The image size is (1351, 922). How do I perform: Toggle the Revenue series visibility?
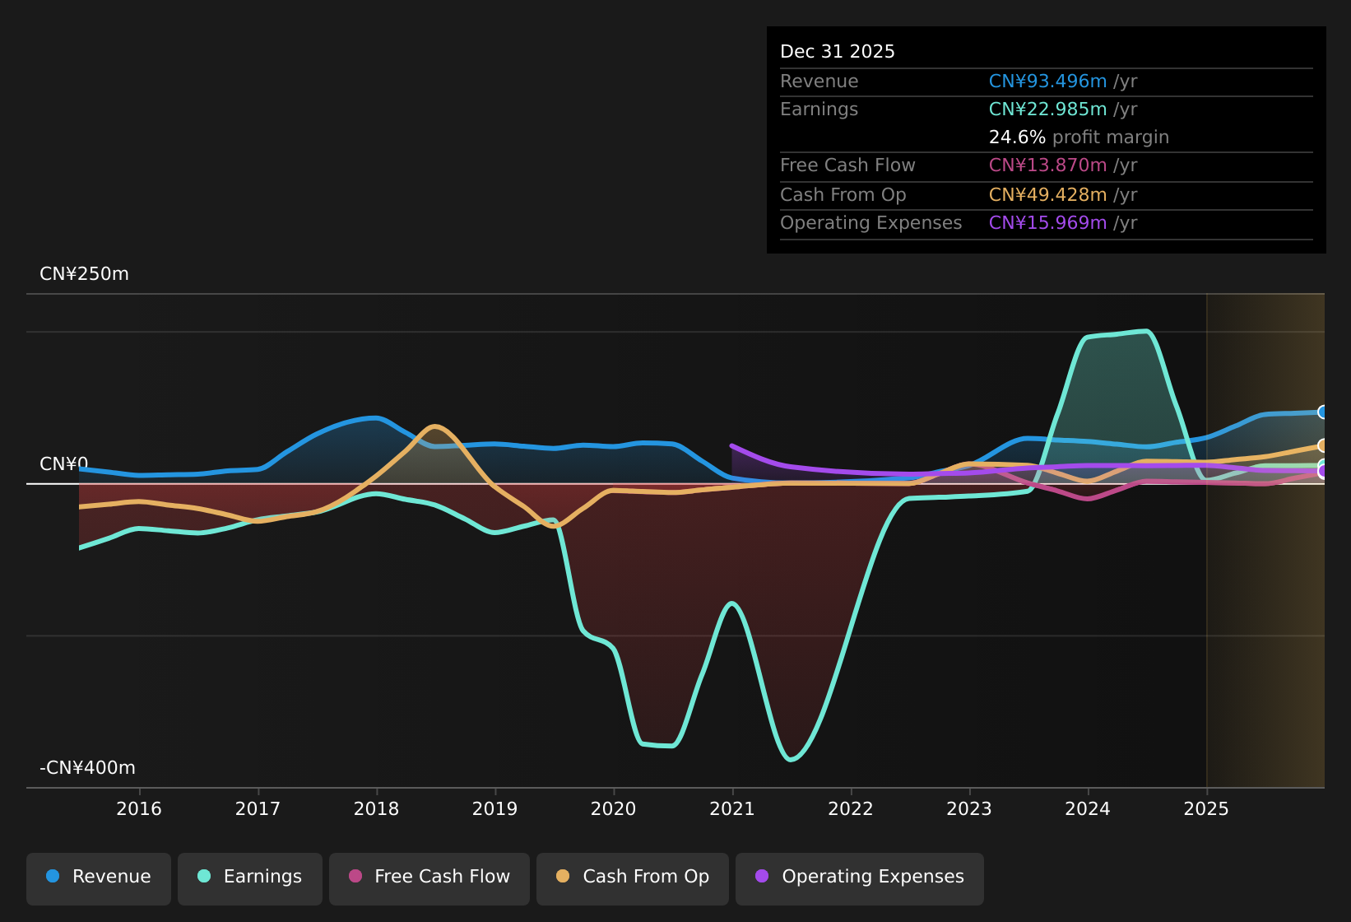98,877
